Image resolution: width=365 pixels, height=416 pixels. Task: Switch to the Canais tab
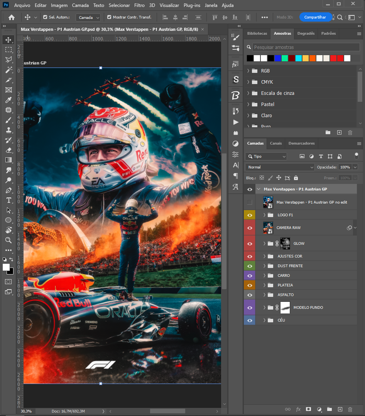click(276, 143)
